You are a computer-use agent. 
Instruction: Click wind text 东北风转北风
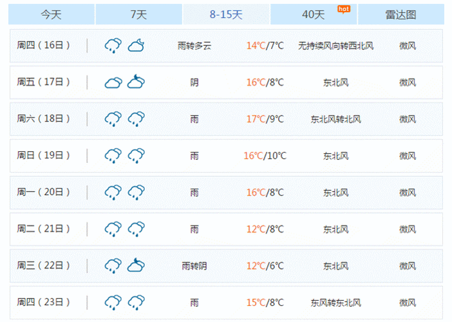pyautogui.click(x=336, y=119)
